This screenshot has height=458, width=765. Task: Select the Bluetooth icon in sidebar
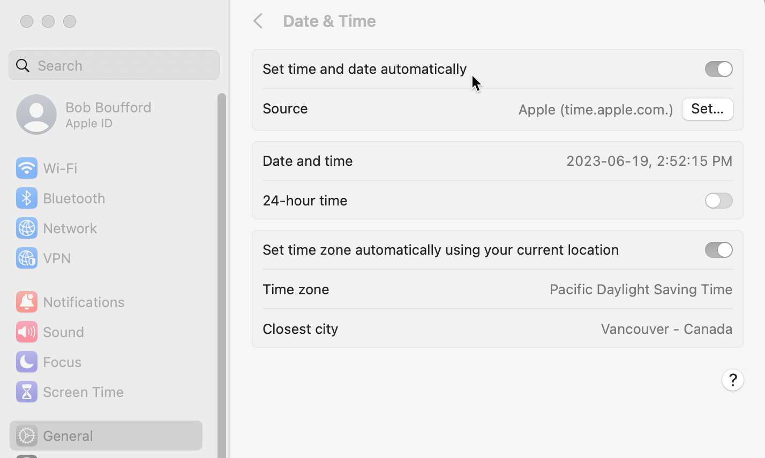26,198
